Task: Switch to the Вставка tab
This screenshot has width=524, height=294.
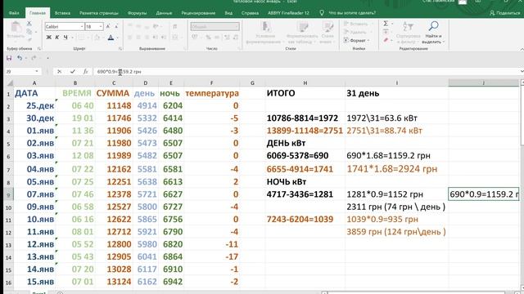Action: [x=62, y=13]
